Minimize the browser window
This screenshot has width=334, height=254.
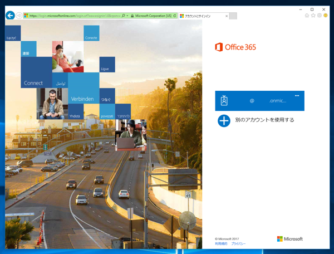pyautogui.click(x=301, y=9)
